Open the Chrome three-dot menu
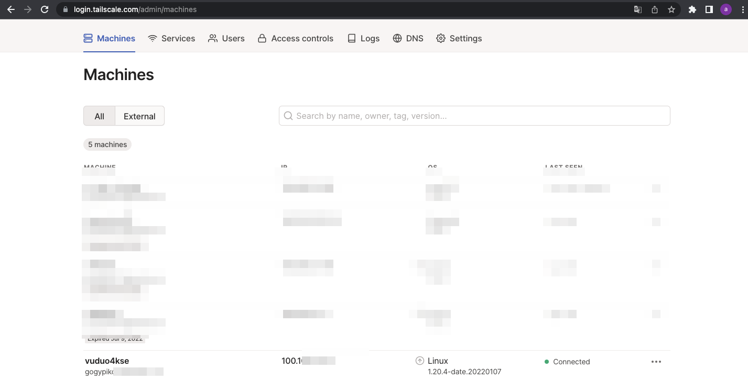Image resolution: width=748 pixels, height=380 pixels. [741, 9]
